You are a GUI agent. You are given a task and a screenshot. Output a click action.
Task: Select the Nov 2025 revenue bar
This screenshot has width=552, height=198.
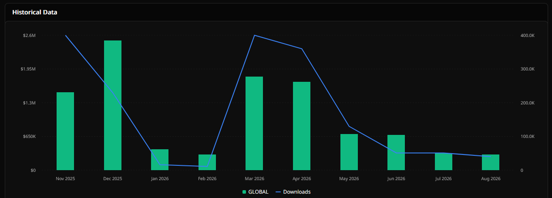point(65,131)
